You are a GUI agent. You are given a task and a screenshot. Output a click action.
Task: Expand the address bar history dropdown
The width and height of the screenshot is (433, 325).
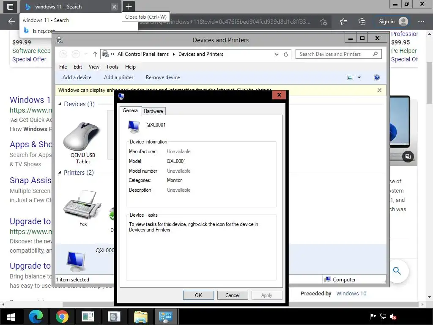click(277, 55)
